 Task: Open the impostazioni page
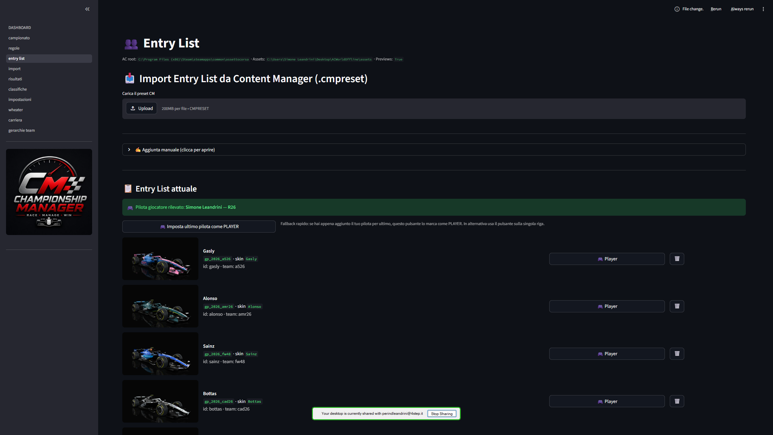click(49, 99)
